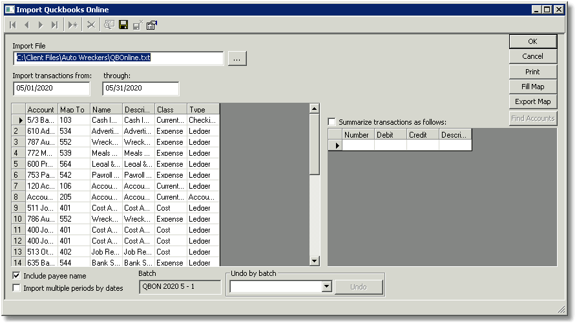The height and width of the screenshot is (325, 577).
Task: Go to next record arrow
Action: pyautogui.click(x=41, y=25)
